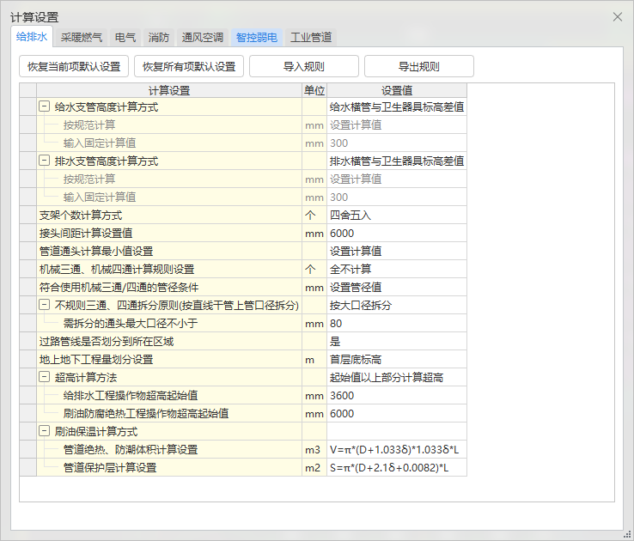Edit the 接头间距计算设置值 value 6000
The width and height of the screenshot is (634, 541).
[x=396, y=233]
